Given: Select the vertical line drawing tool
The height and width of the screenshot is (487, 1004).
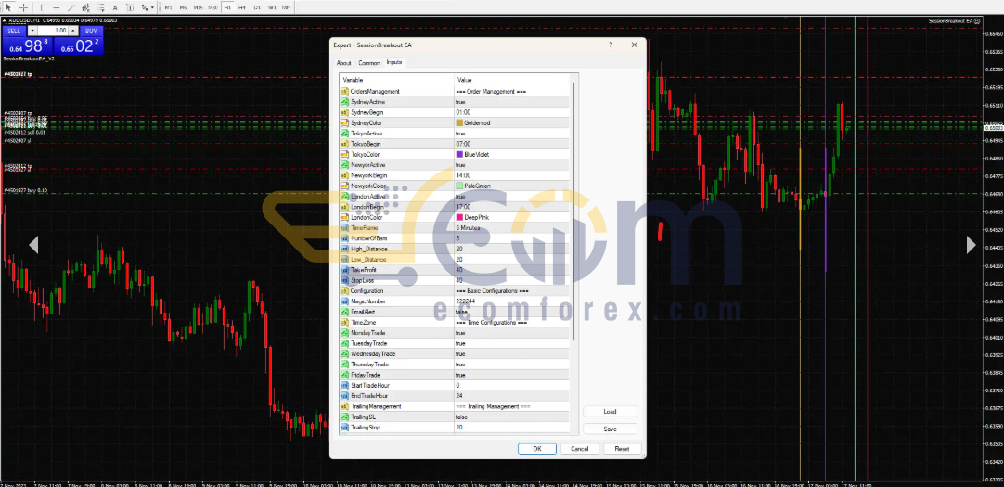Looking at the screenshot, I should [41, 7].
